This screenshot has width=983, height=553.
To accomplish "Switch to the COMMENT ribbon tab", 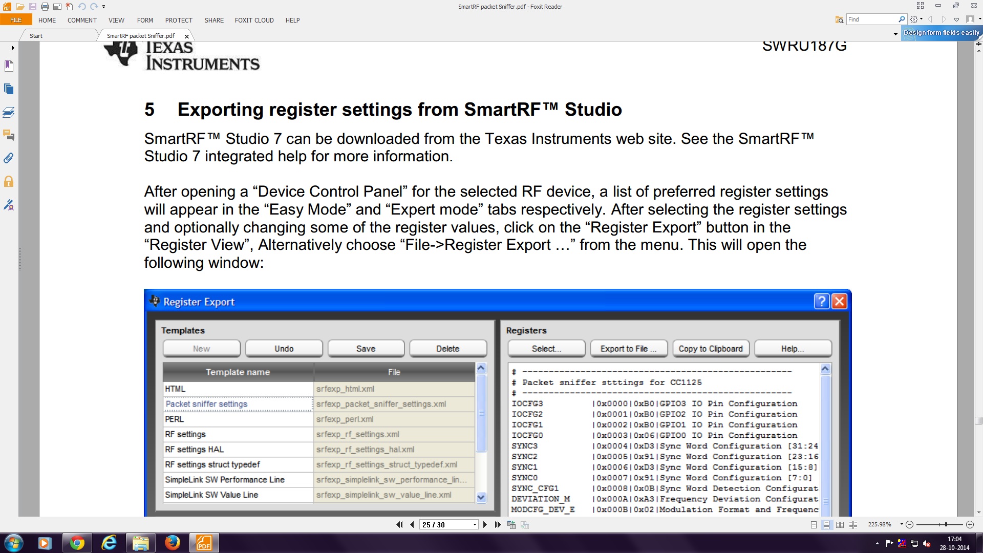I will [82, 20].
